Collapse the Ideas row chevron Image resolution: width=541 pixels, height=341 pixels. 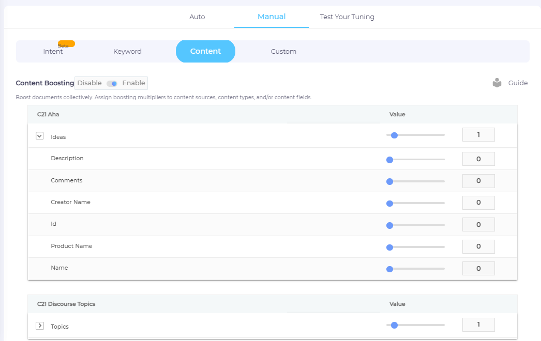point(39,136)
